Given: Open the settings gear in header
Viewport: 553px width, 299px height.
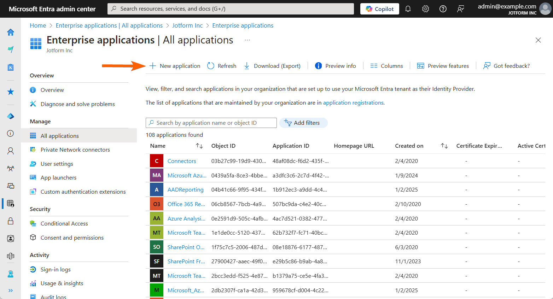Looking at the screenshot, I should [x=425, y=9].
